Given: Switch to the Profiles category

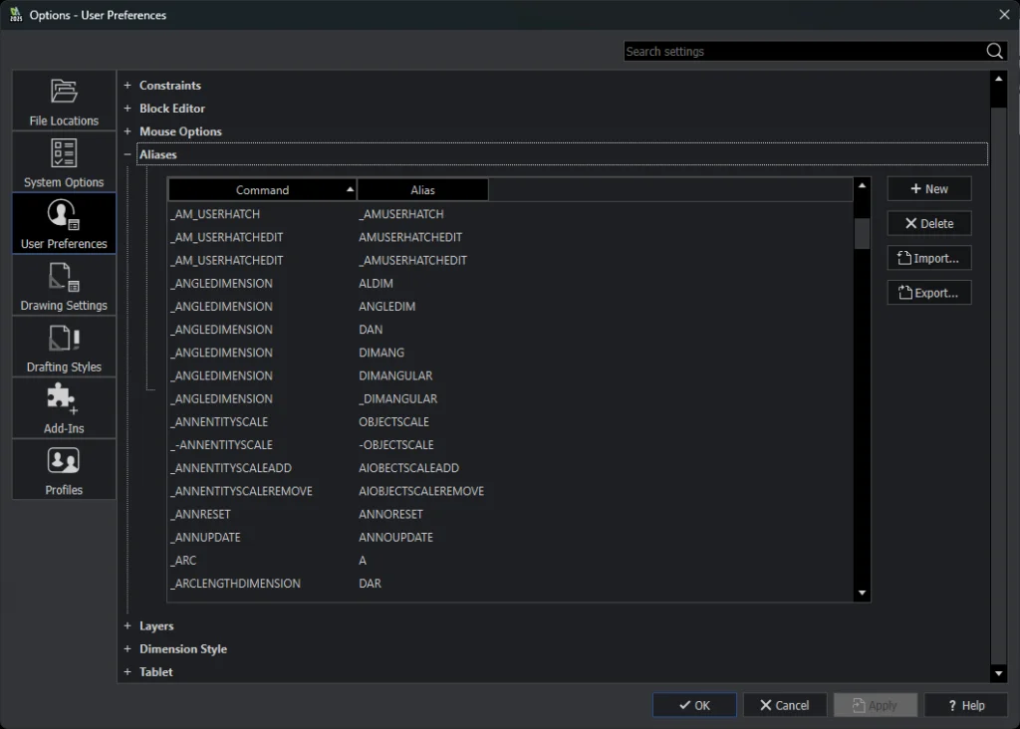Looking at the screenshot, I should coord(64,469).
